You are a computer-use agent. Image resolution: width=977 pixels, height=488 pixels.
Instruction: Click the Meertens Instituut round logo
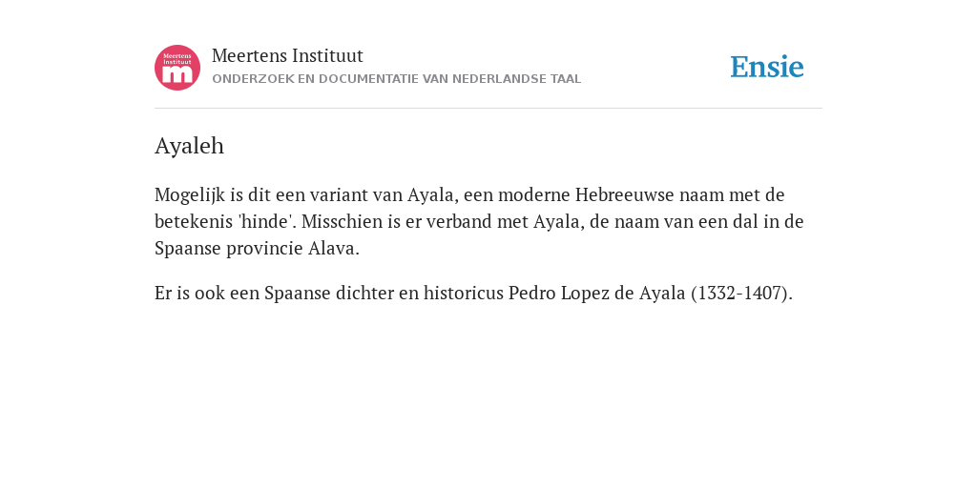tap(177, 68)
